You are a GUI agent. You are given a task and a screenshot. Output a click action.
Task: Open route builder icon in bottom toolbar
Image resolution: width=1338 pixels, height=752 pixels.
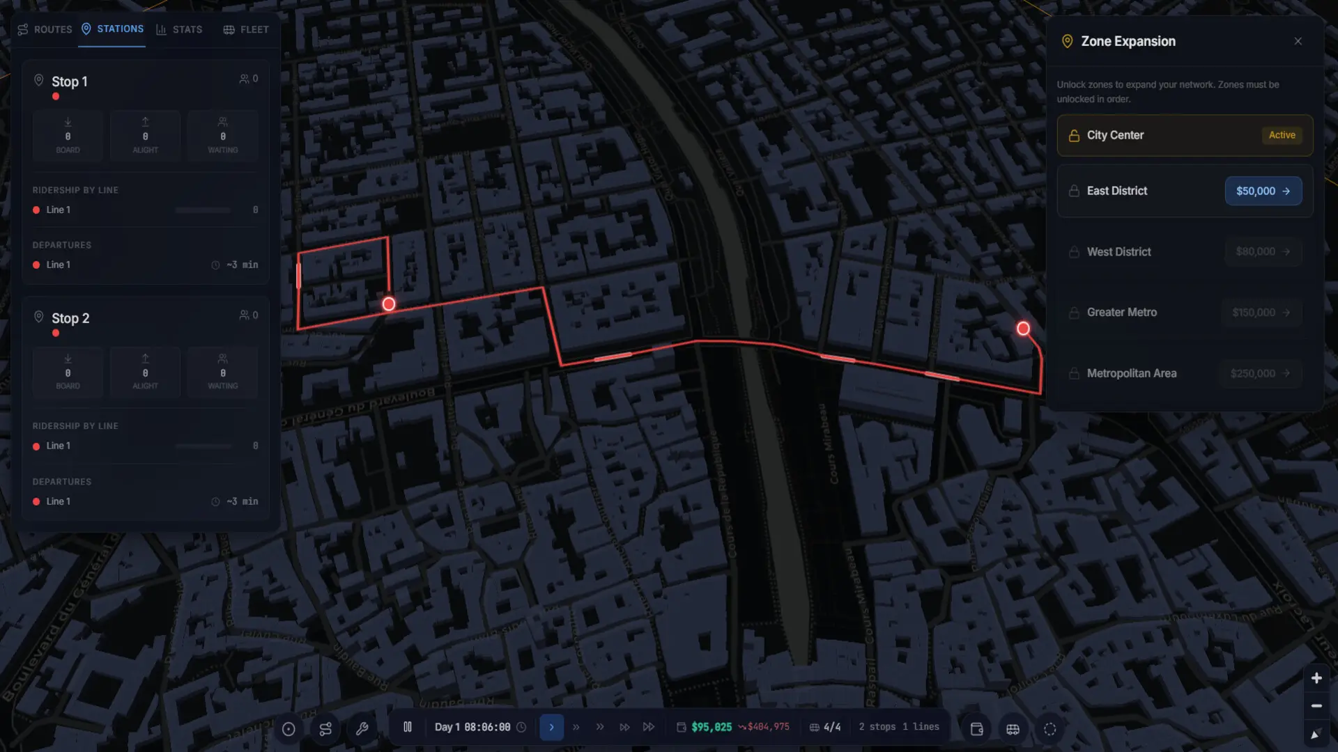pos(325,728)
